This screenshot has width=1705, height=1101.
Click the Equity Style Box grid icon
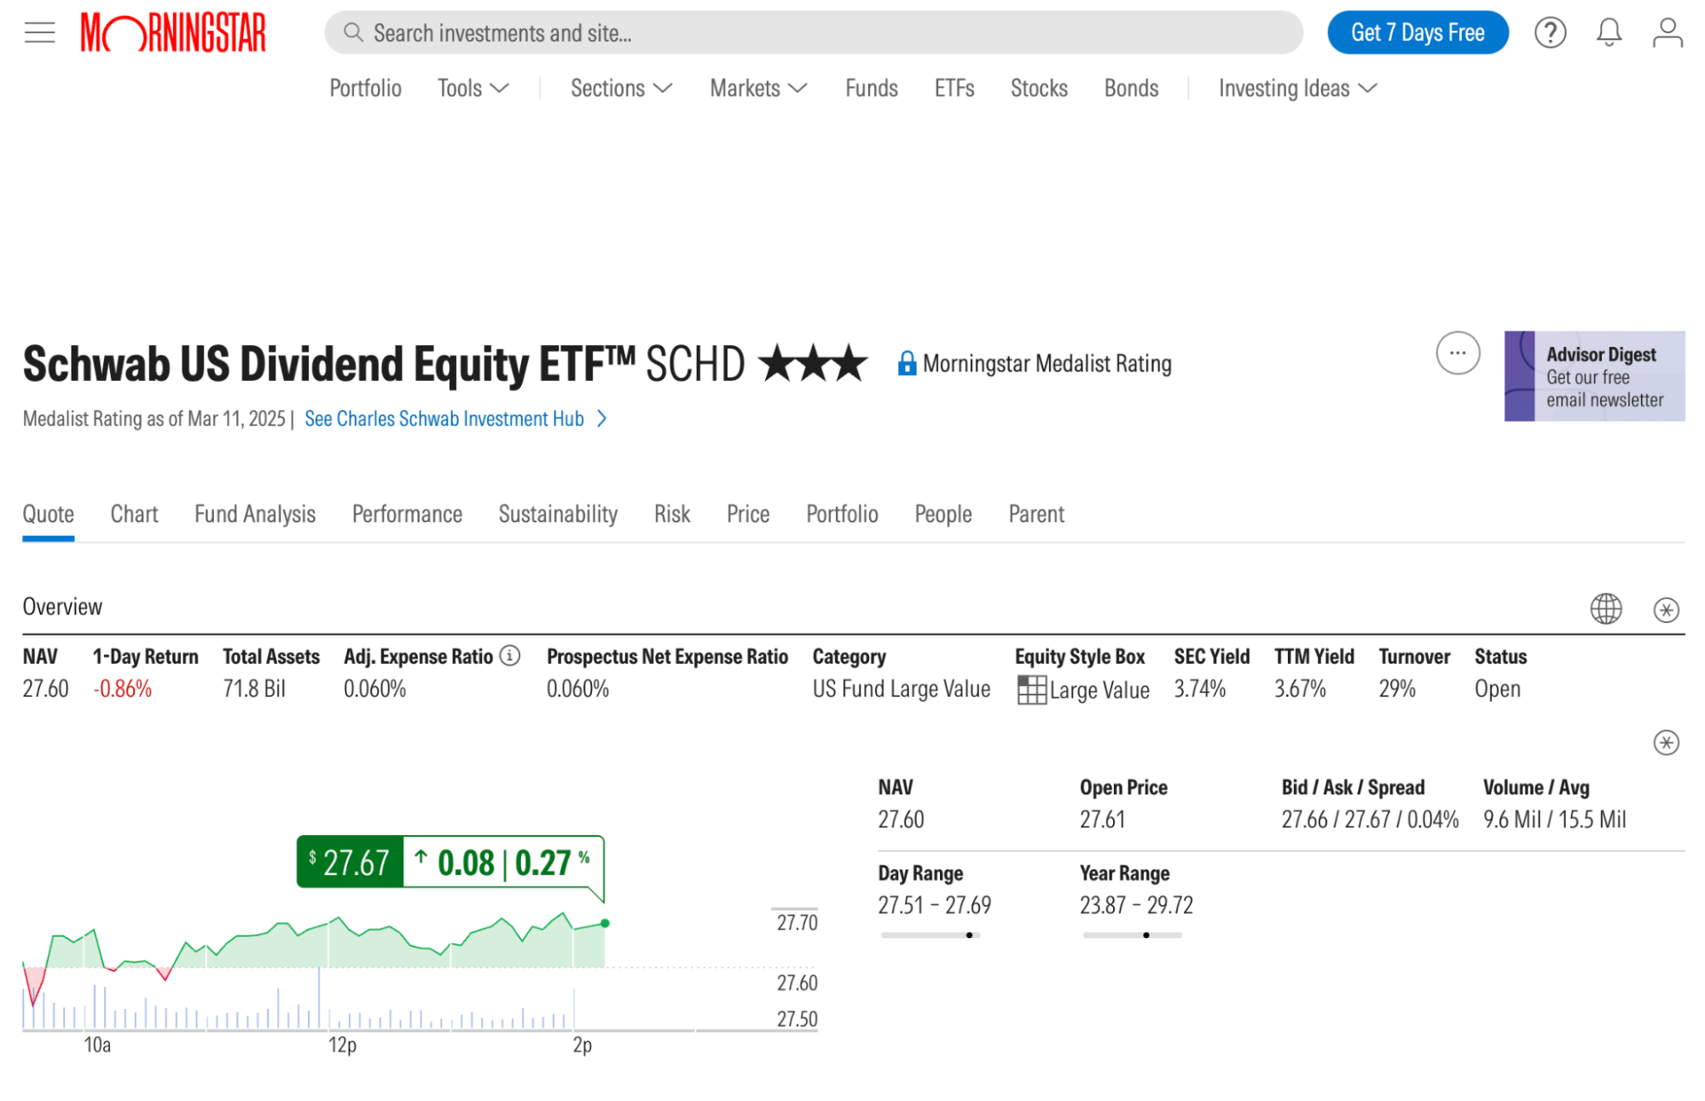click(x=1031, y=689)
